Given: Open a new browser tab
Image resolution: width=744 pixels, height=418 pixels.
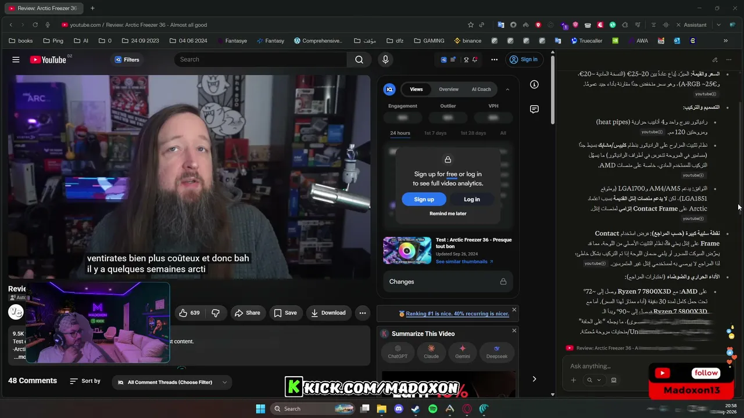Looking at the screenshot, I should (92, 8).
